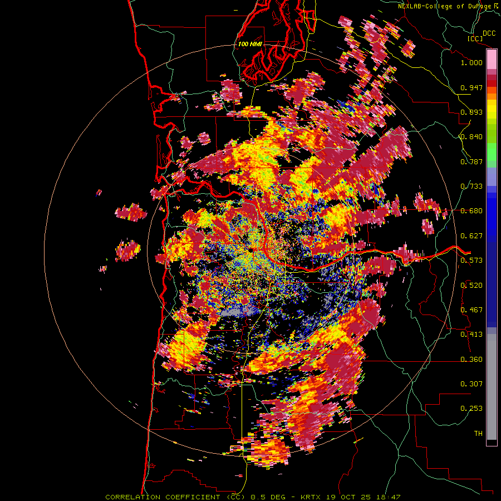Click the 0.467 color scale value
Viewport: 501px width, 501px height.
[471, 310]
